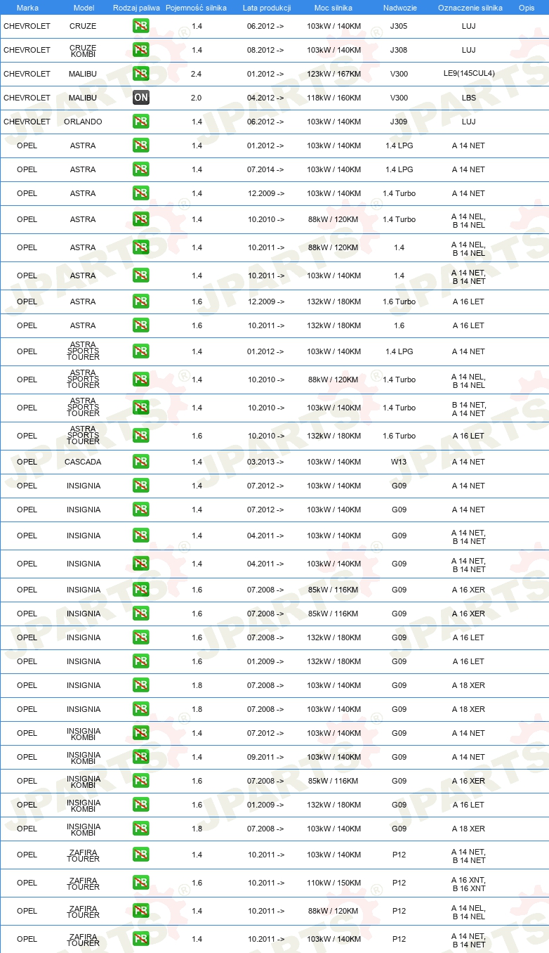Select the PB icon for Astra 10.2011 132kW
549x953 pixels.
tap(141, 325)
